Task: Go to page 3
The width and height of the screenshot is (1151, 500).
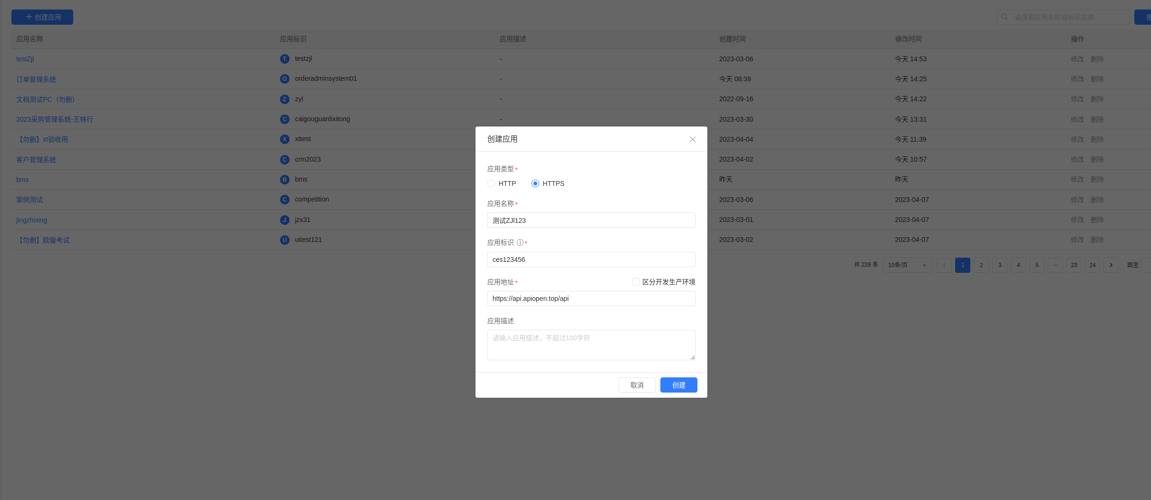Action: pos(999,265)
